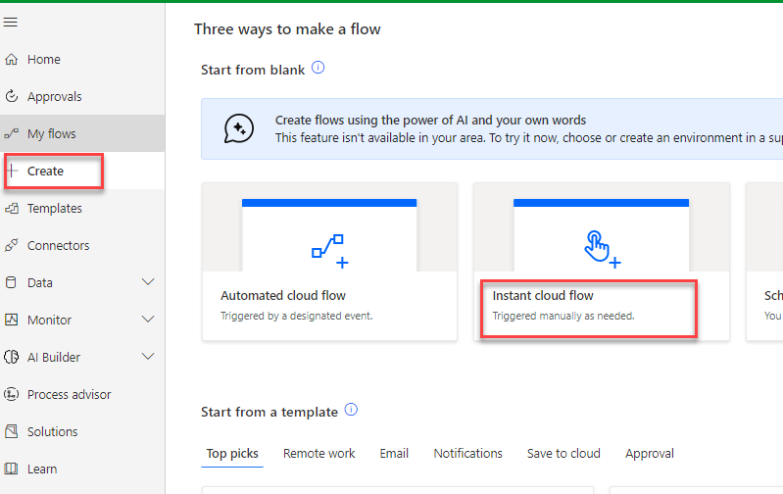Click 'Triggered by a designated event.' text
The image size is (783, 494).
tap(297, 317)
